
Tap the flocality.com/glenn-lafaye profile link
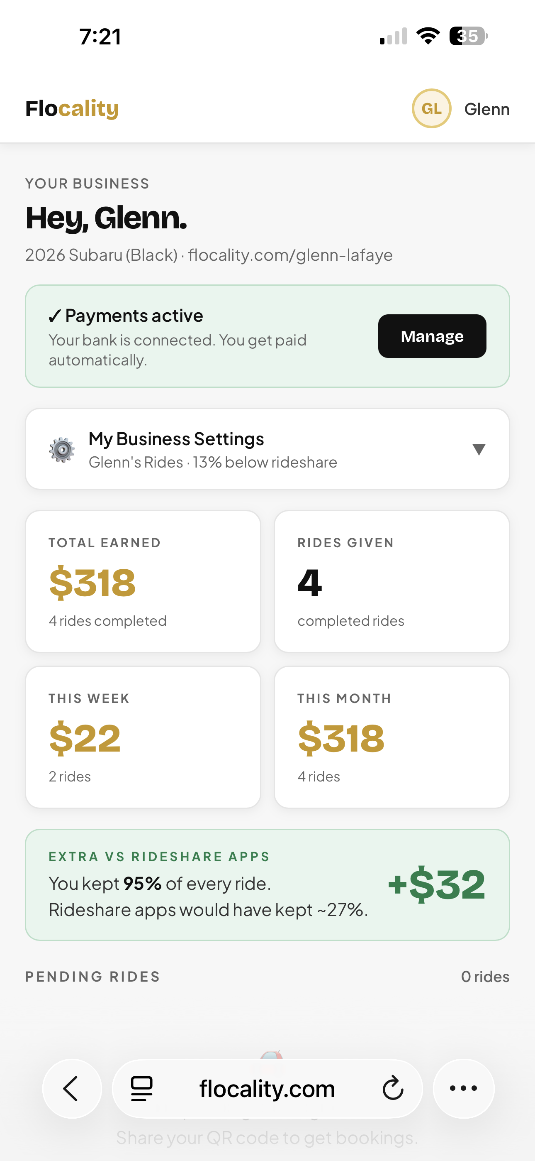click(x=290, y=255)
